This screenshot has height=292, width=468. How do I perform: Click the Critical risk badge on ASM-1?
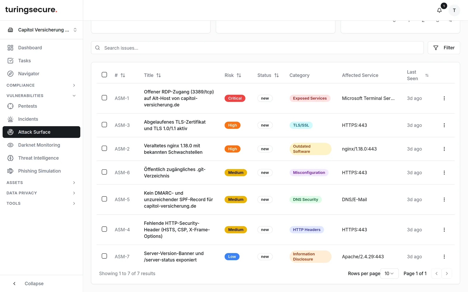click(235, 98)
